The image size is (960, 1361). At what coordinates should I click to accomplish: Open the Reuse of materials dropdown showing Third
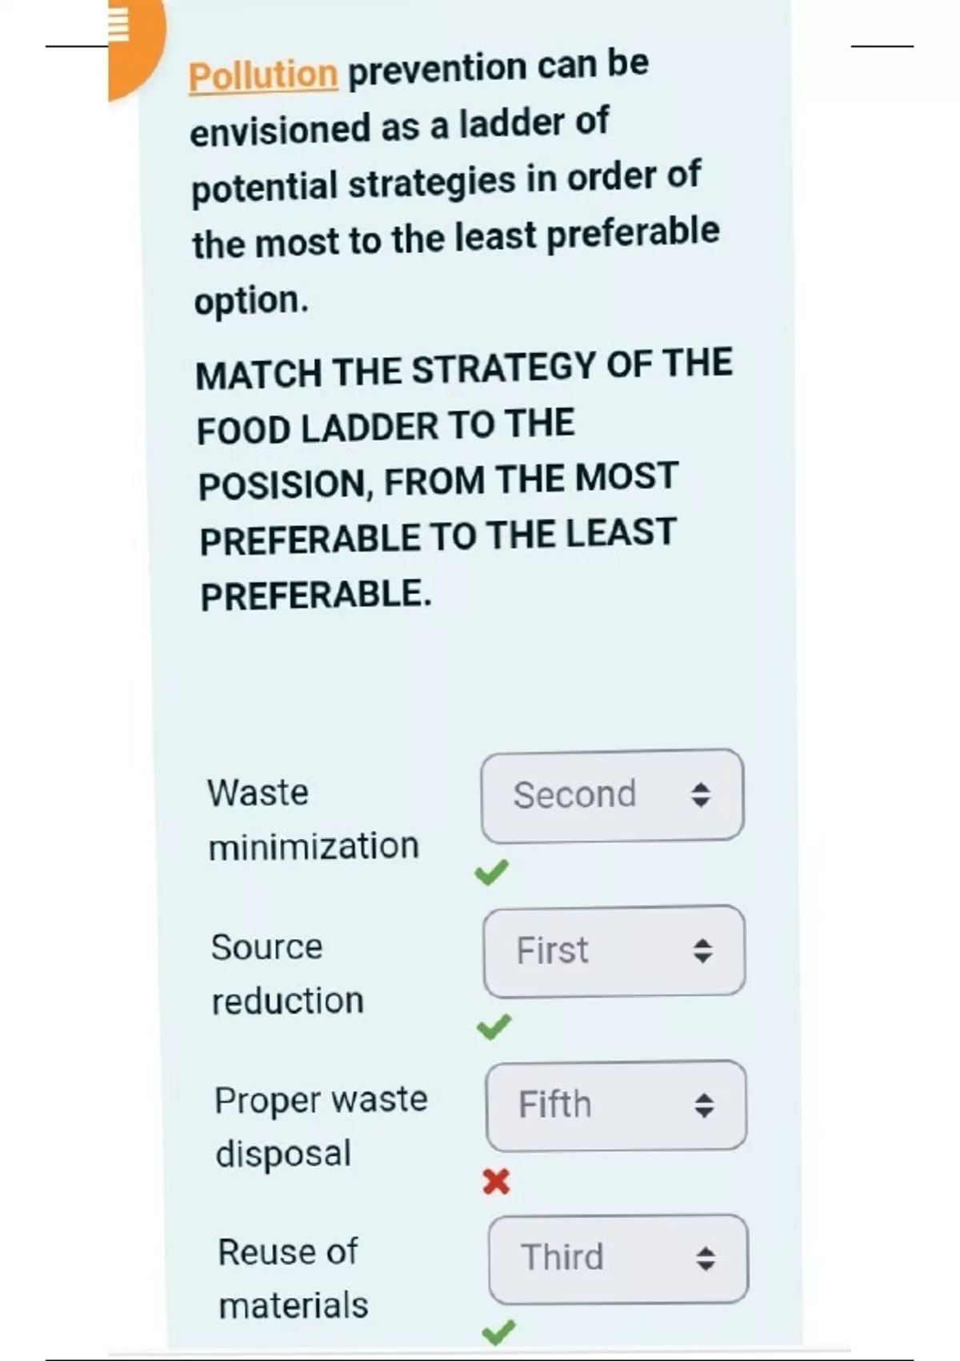click(x=618, y=1259)
